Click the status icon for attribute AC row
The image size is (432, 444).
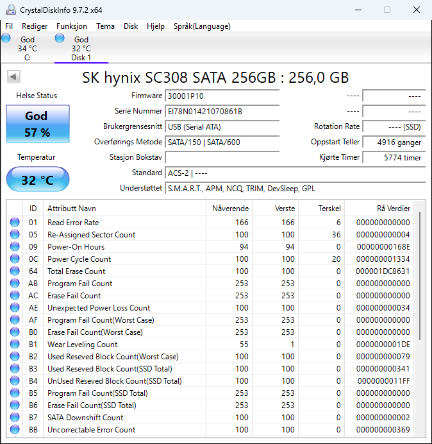15,295
